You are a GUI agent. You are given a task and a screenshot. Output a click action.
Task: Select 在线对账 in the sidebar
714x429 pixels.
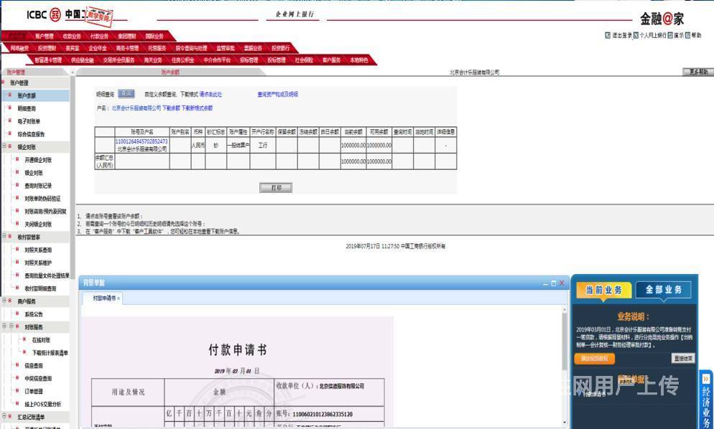(41, 340)
